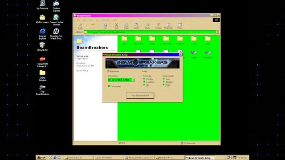The image size is (285, 160).
Task: Open the View menu
Action: pos(91,20)
